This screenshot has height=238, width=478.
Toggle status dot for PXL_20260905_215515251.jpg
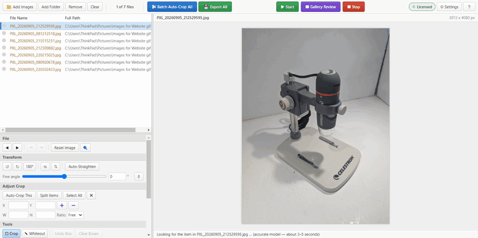pos(4,41)
